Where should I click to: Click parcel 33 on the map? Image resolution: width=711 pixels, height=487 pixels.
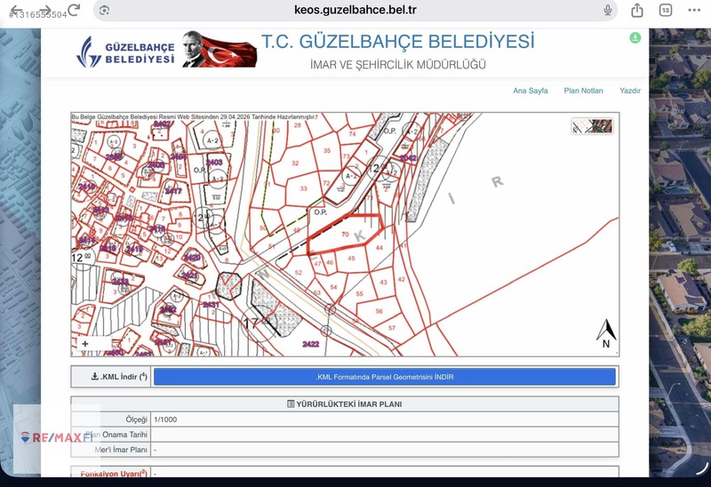[303, 188]
